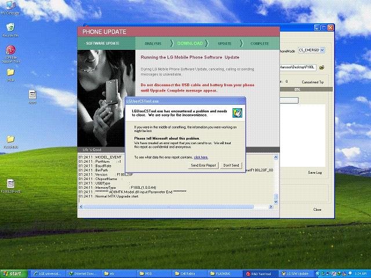Click the 'ChipsetName' log line
This screenshot has height=278, width=371.
click(101, 179)
